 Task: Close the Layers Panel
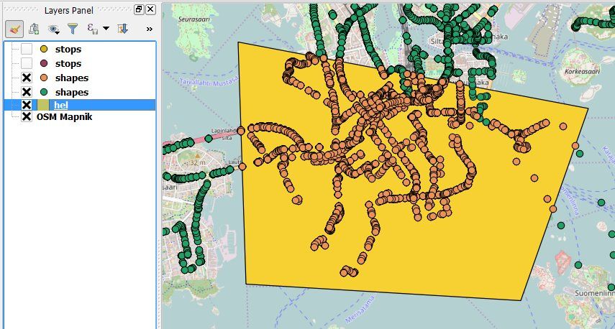150,10
